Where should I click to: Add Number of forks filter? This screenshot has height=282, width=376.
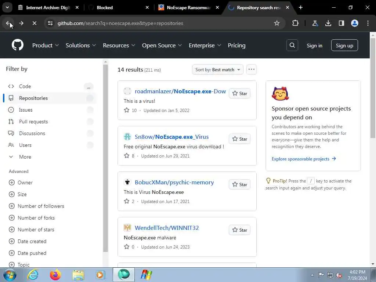click(x=32, y=218)
